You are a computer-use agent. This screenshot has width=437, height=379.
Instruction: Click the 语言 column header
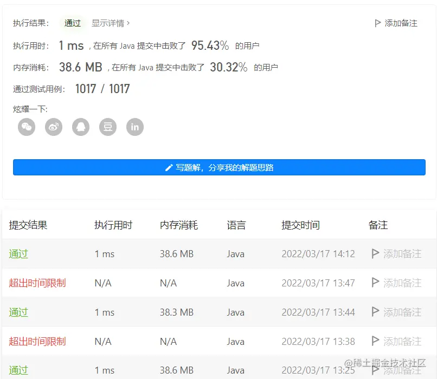coord(236,225)
